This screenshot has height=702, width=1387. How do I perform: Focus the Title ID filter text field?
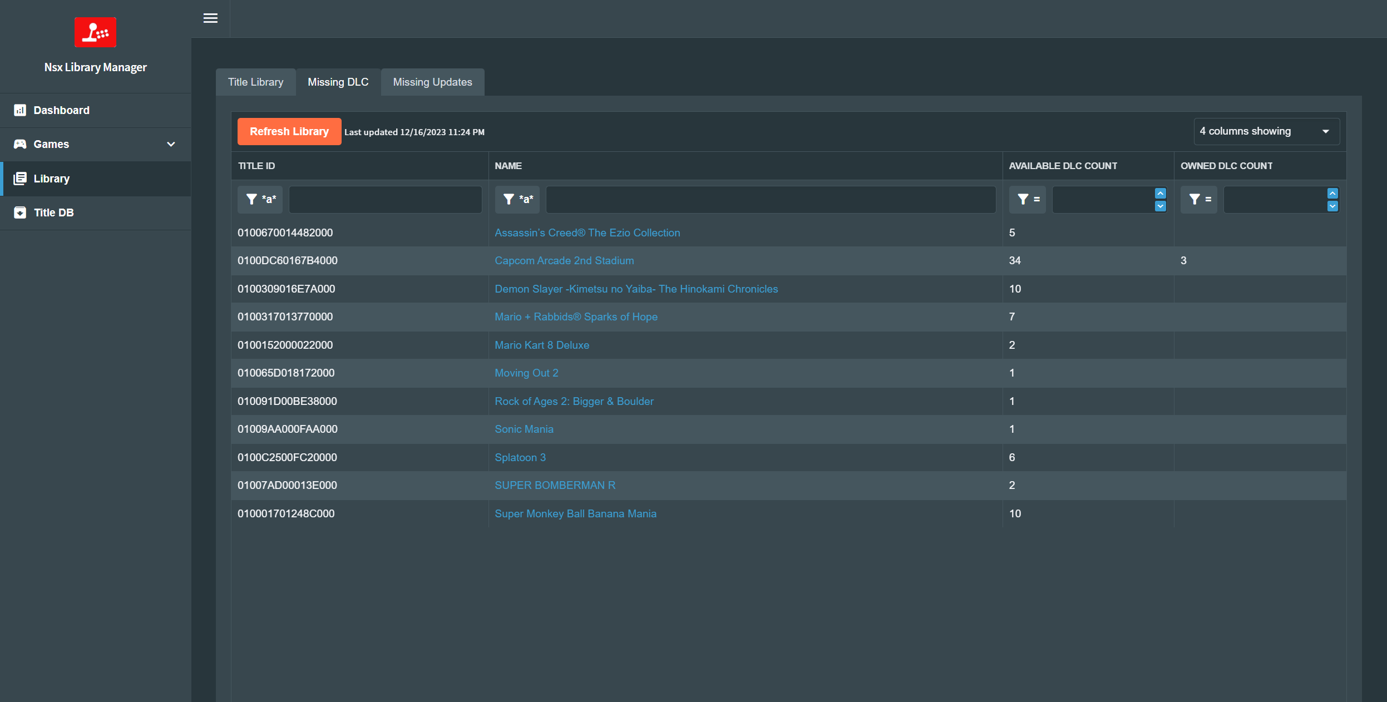[x=386, y=200]
